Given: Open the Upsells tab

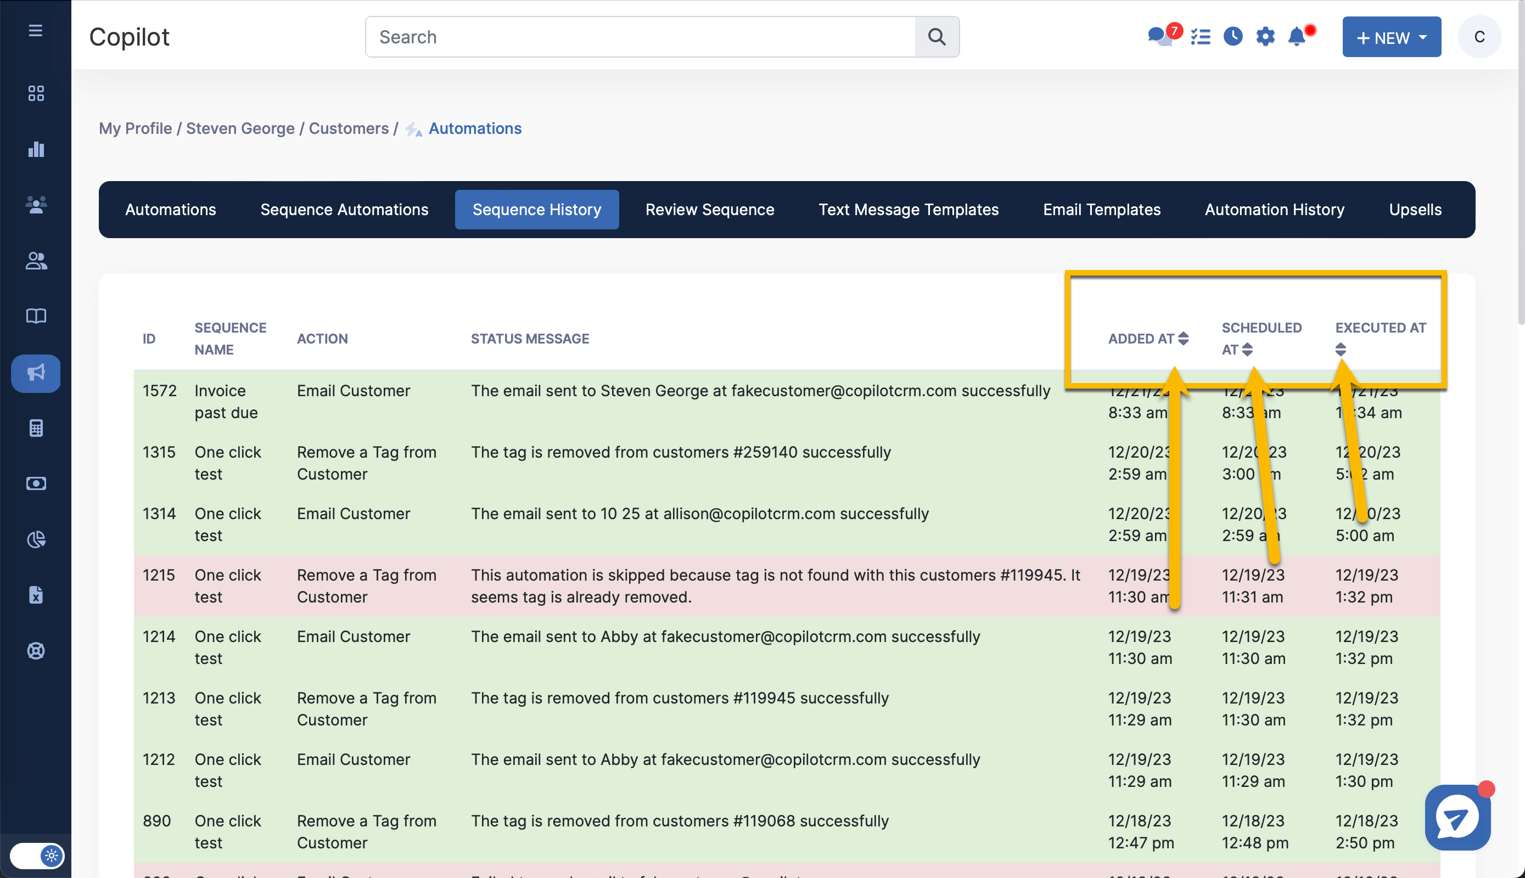Looking at the screenshot, I should (x=1415, y=209).
